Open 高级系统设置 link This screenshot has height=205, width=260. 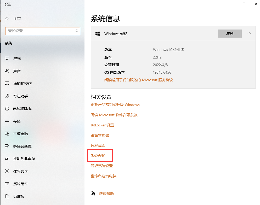coord(102,166)
